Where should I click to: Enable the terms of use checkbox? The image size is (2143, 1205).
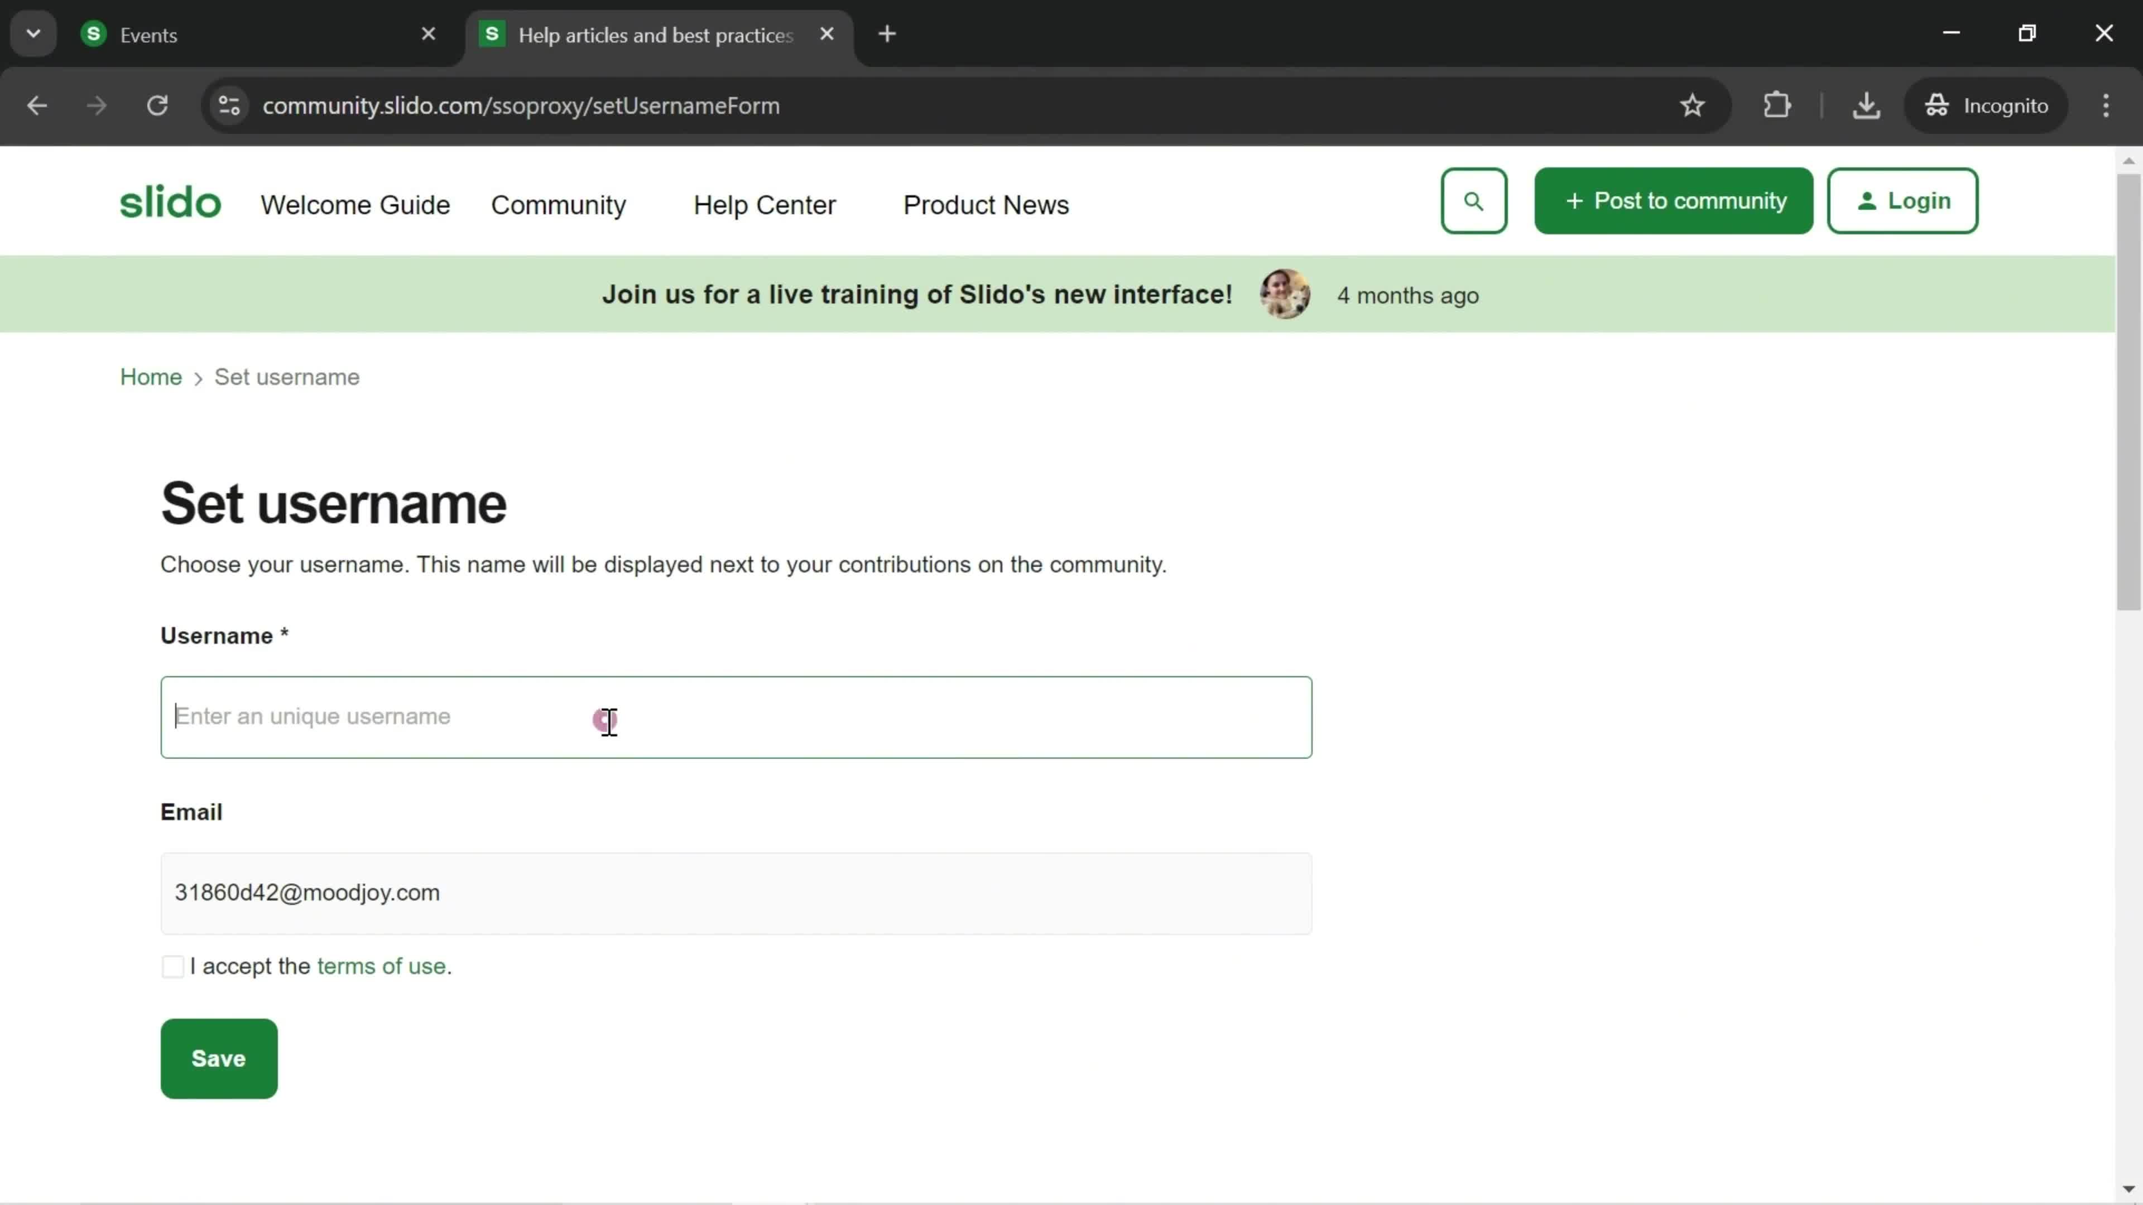click(172, 965)
